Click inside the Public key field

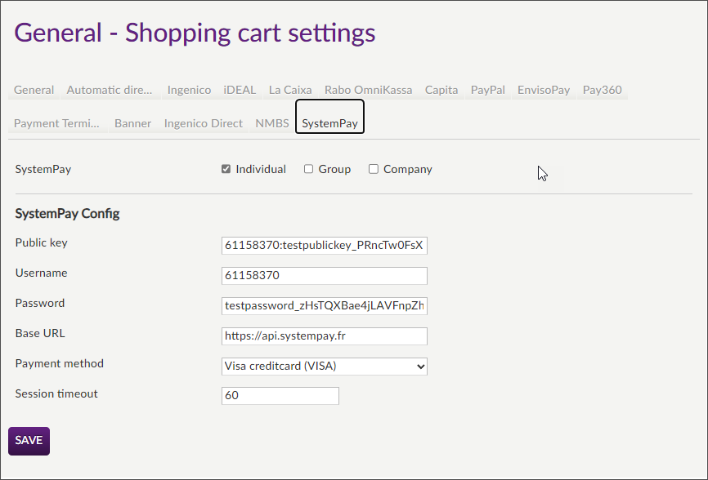[x=324, y=245]
